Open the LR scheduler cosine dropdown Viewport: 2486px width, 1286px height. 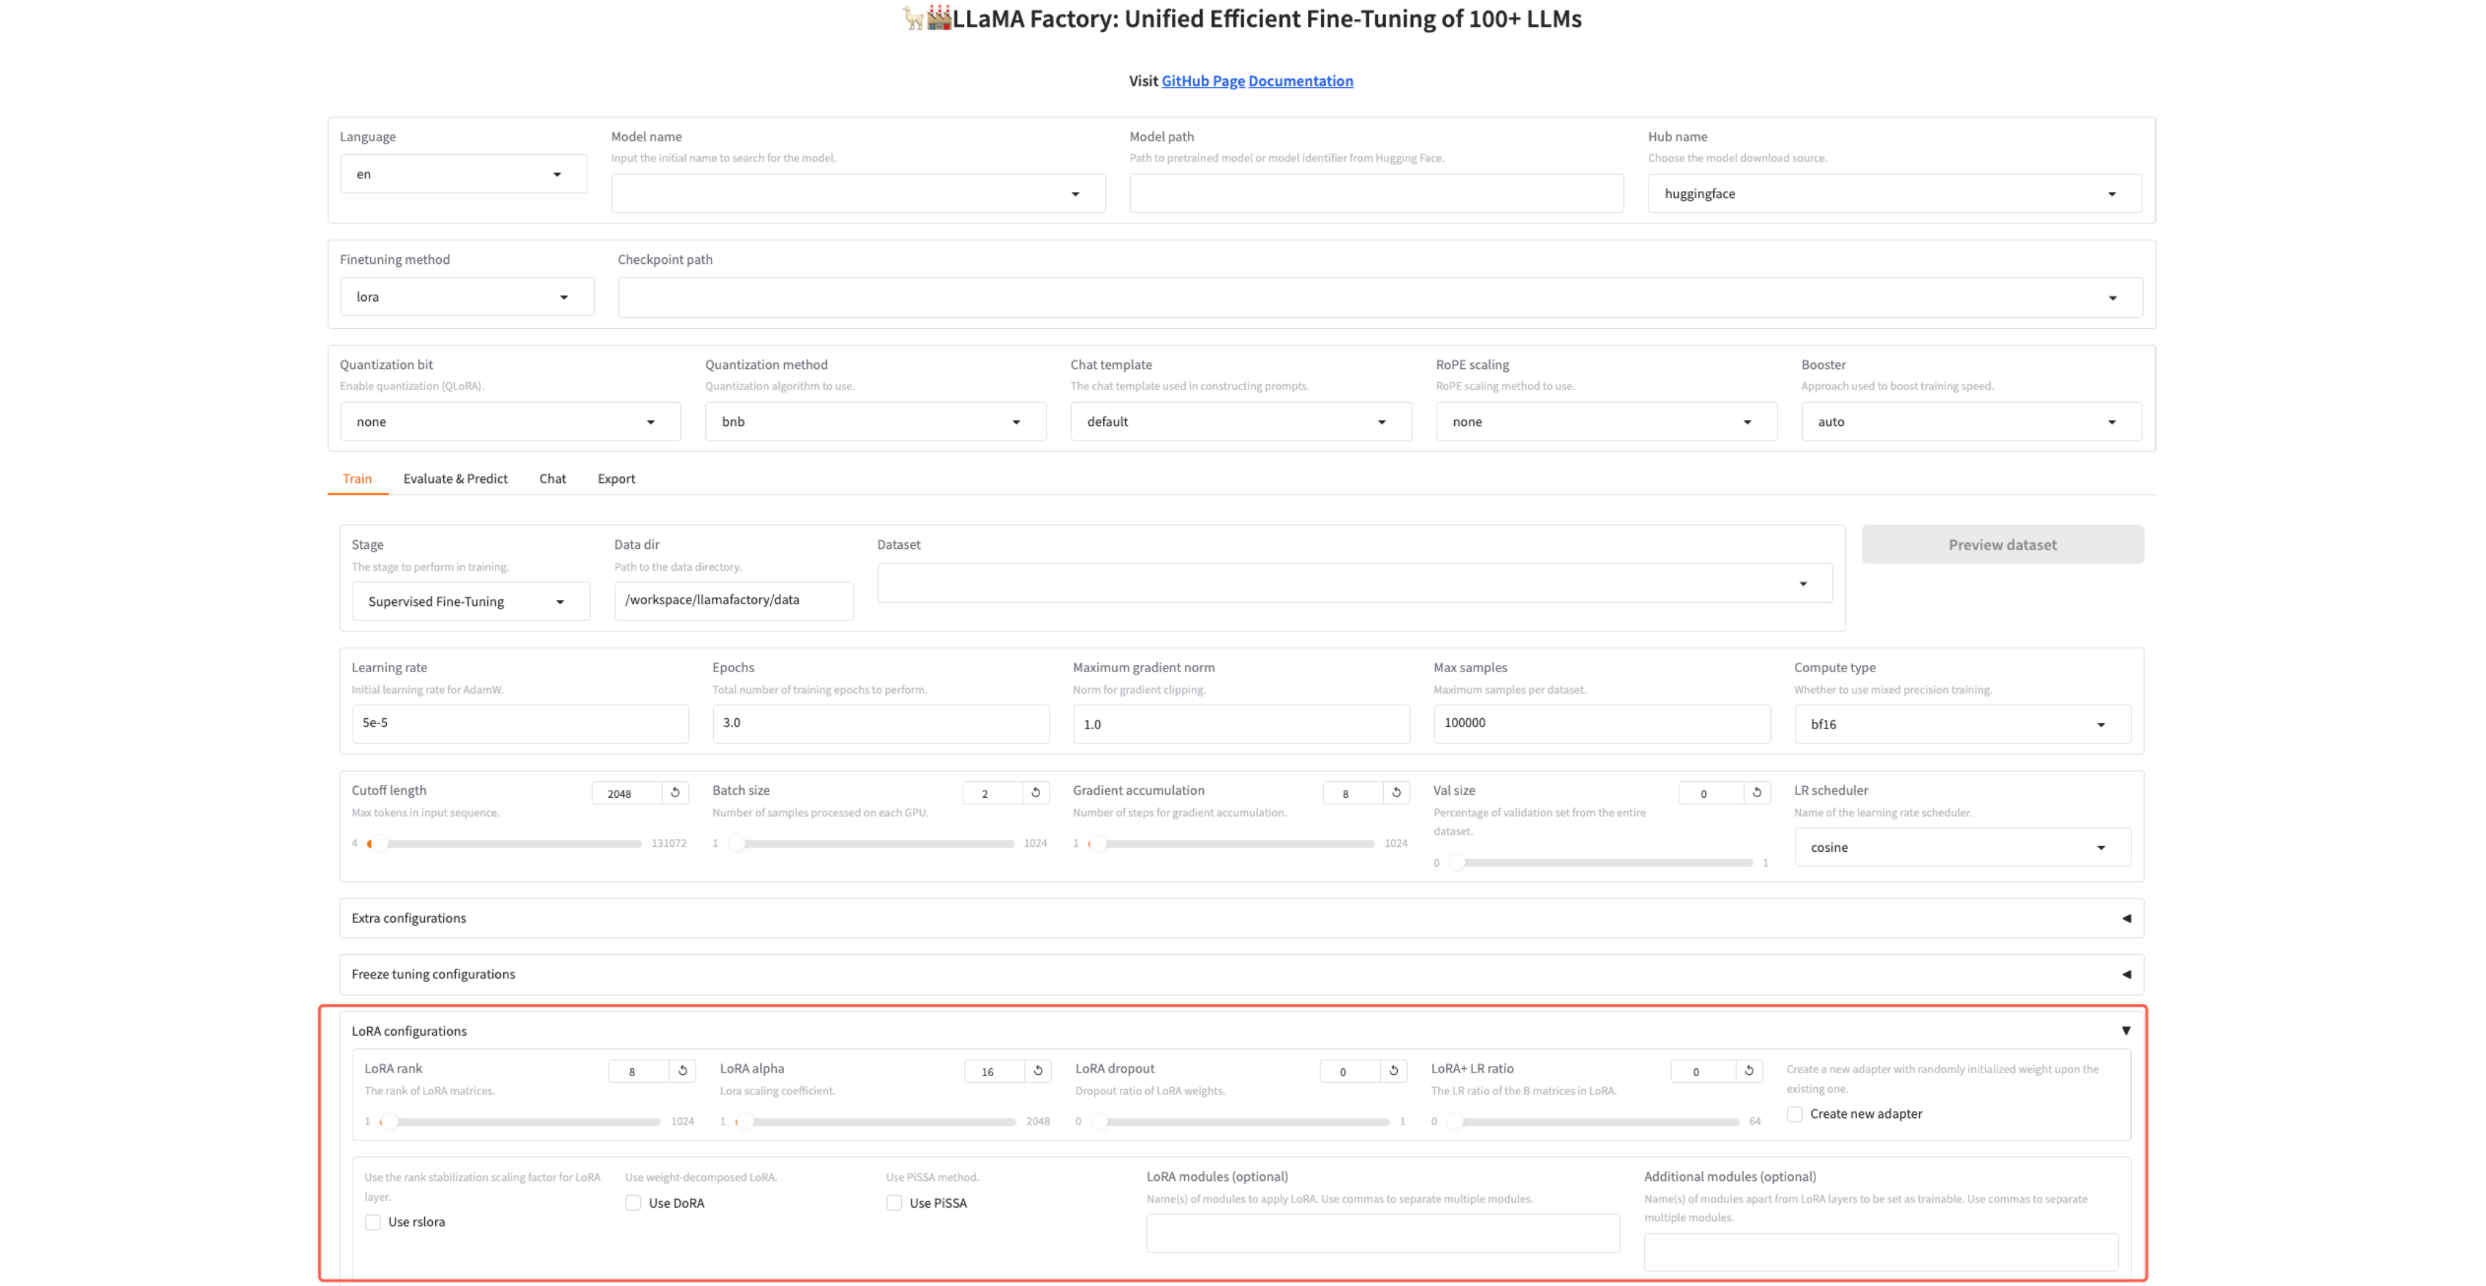[x=1961, y=847]
